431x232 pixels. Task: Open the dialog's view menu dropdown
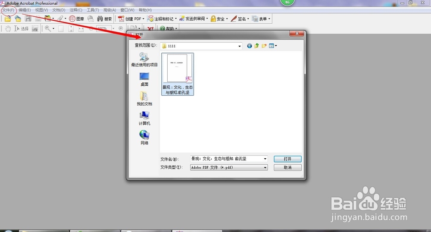click(276, 46)
